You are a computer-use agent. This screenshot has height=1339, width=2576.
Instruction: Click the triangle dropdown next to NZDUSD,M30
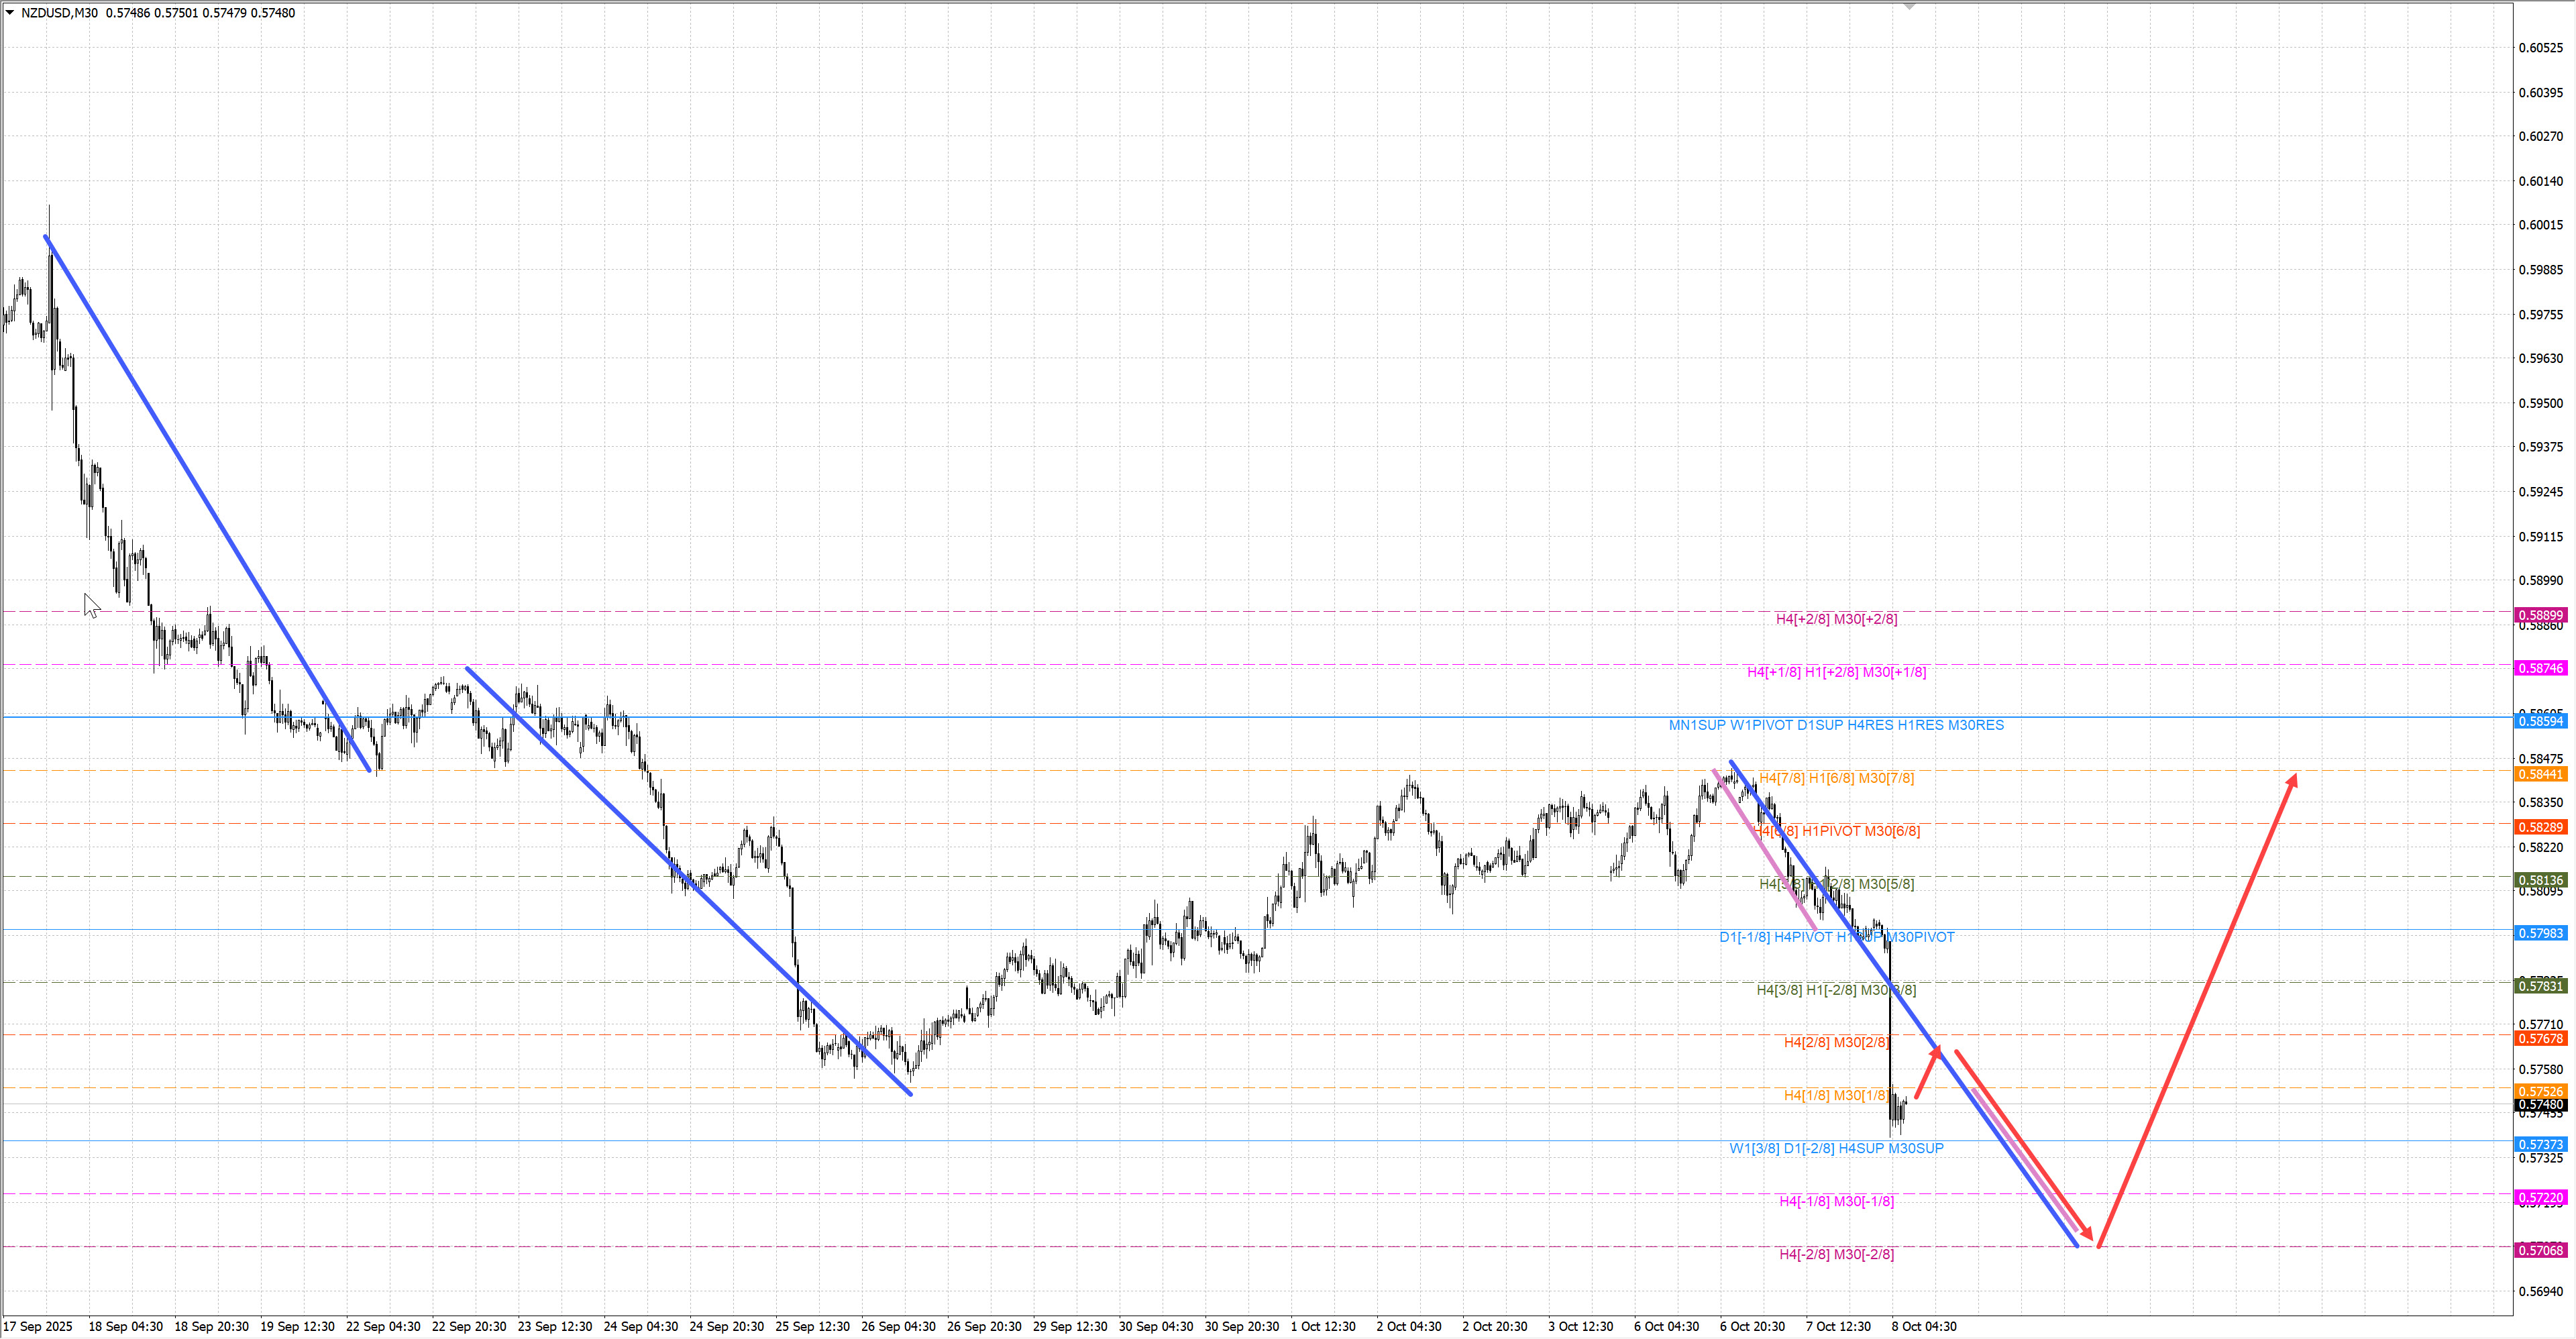coord(10,13)
